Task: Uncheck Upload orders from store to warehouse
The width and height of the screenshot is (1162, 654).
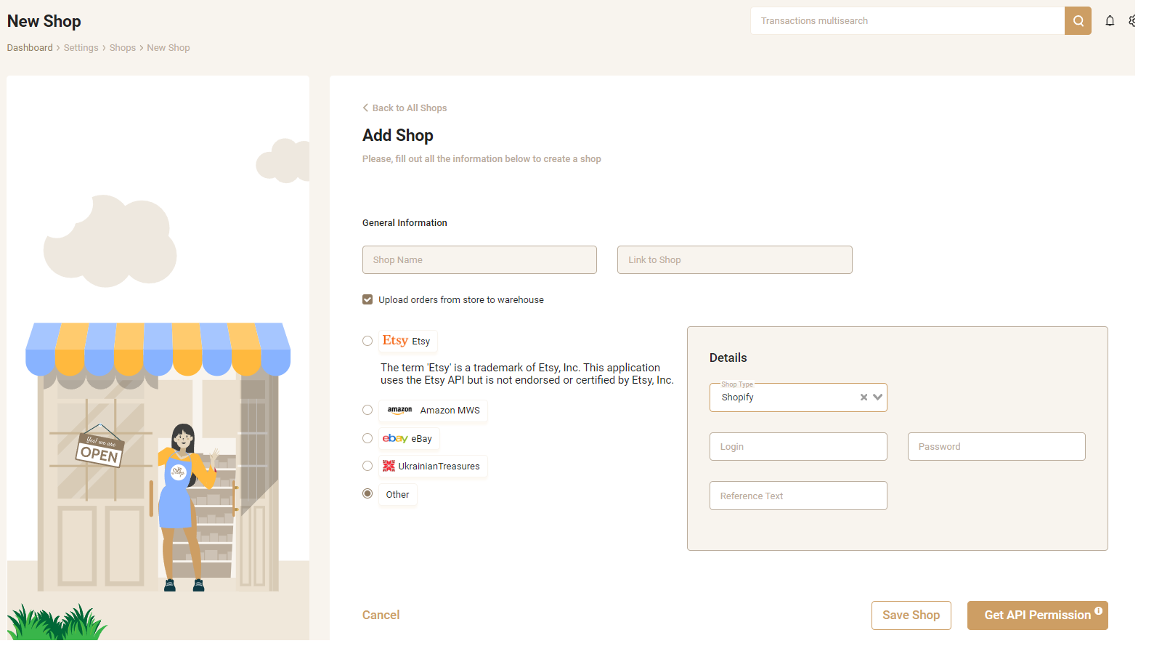Action: [x=367, y=299]
